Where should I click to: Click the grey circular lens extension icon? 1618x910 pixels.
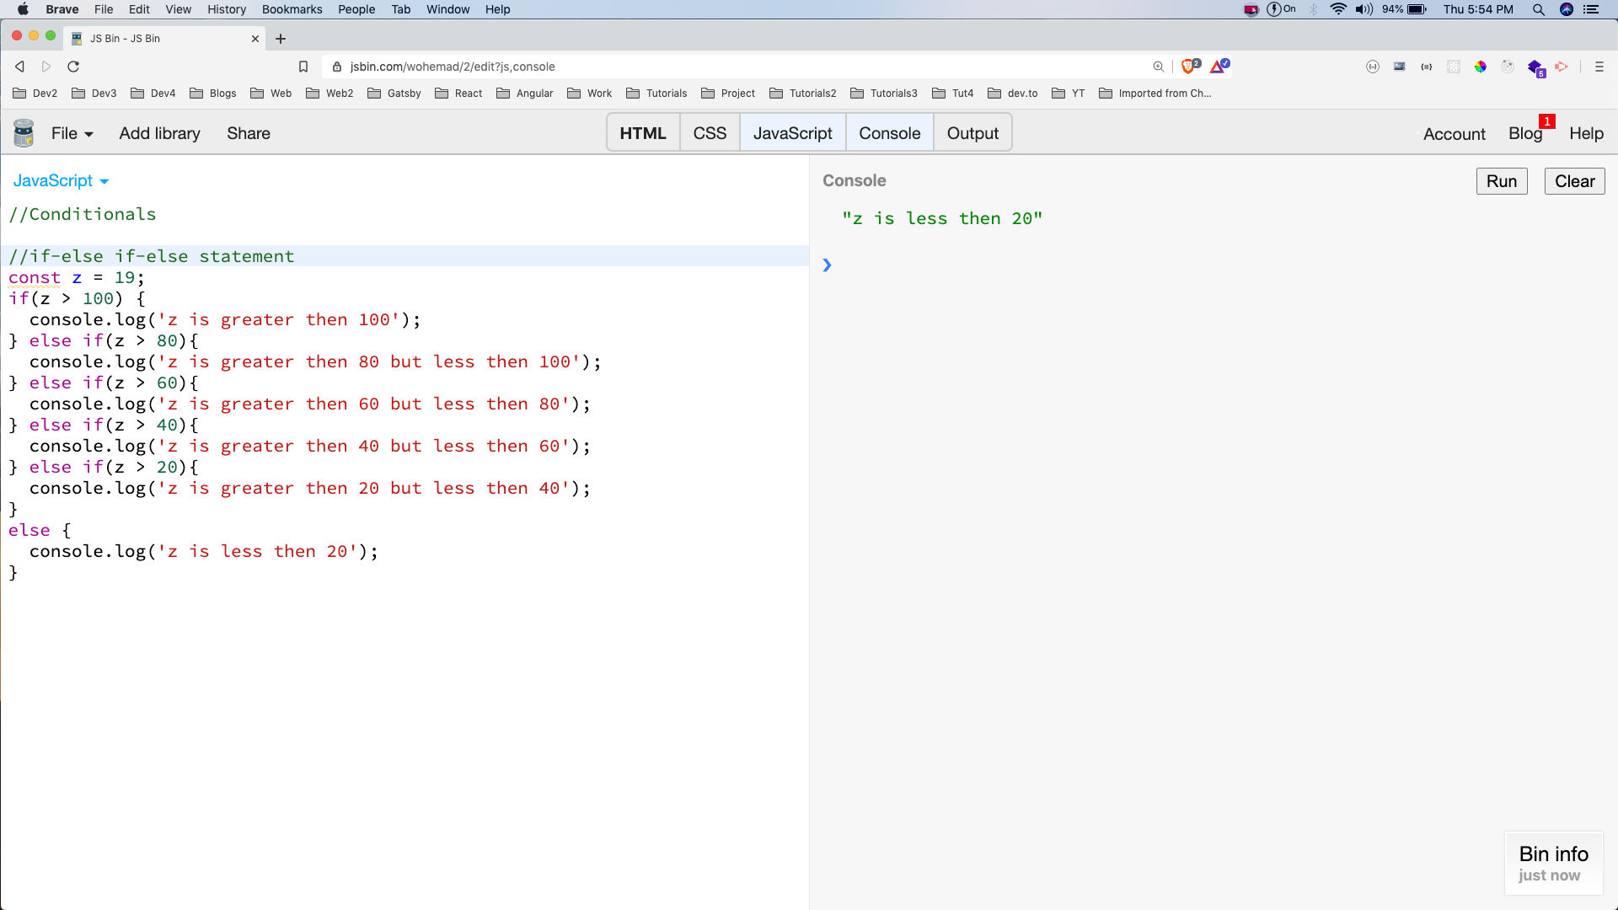point(1508,67)
